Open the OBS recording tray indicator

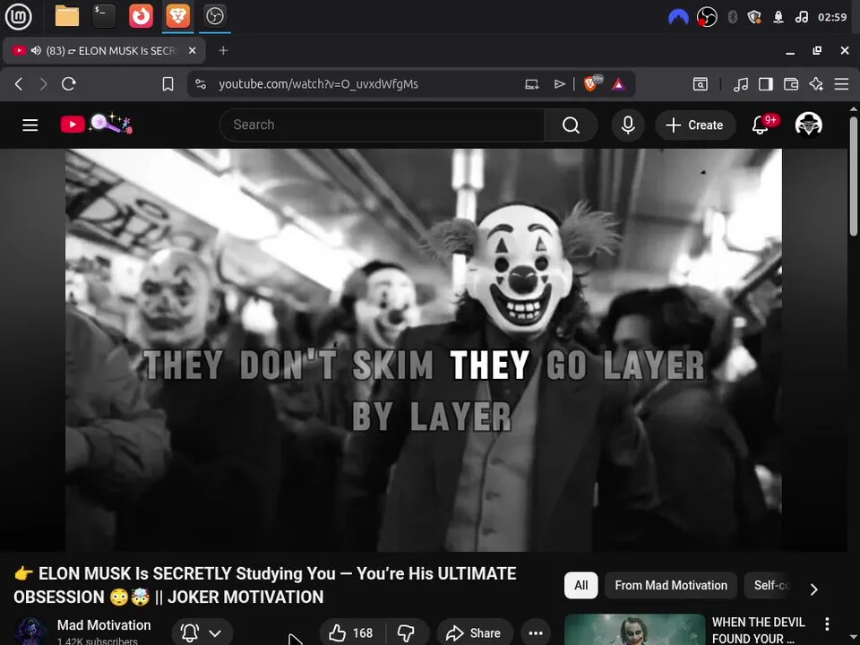coord(707,17)
